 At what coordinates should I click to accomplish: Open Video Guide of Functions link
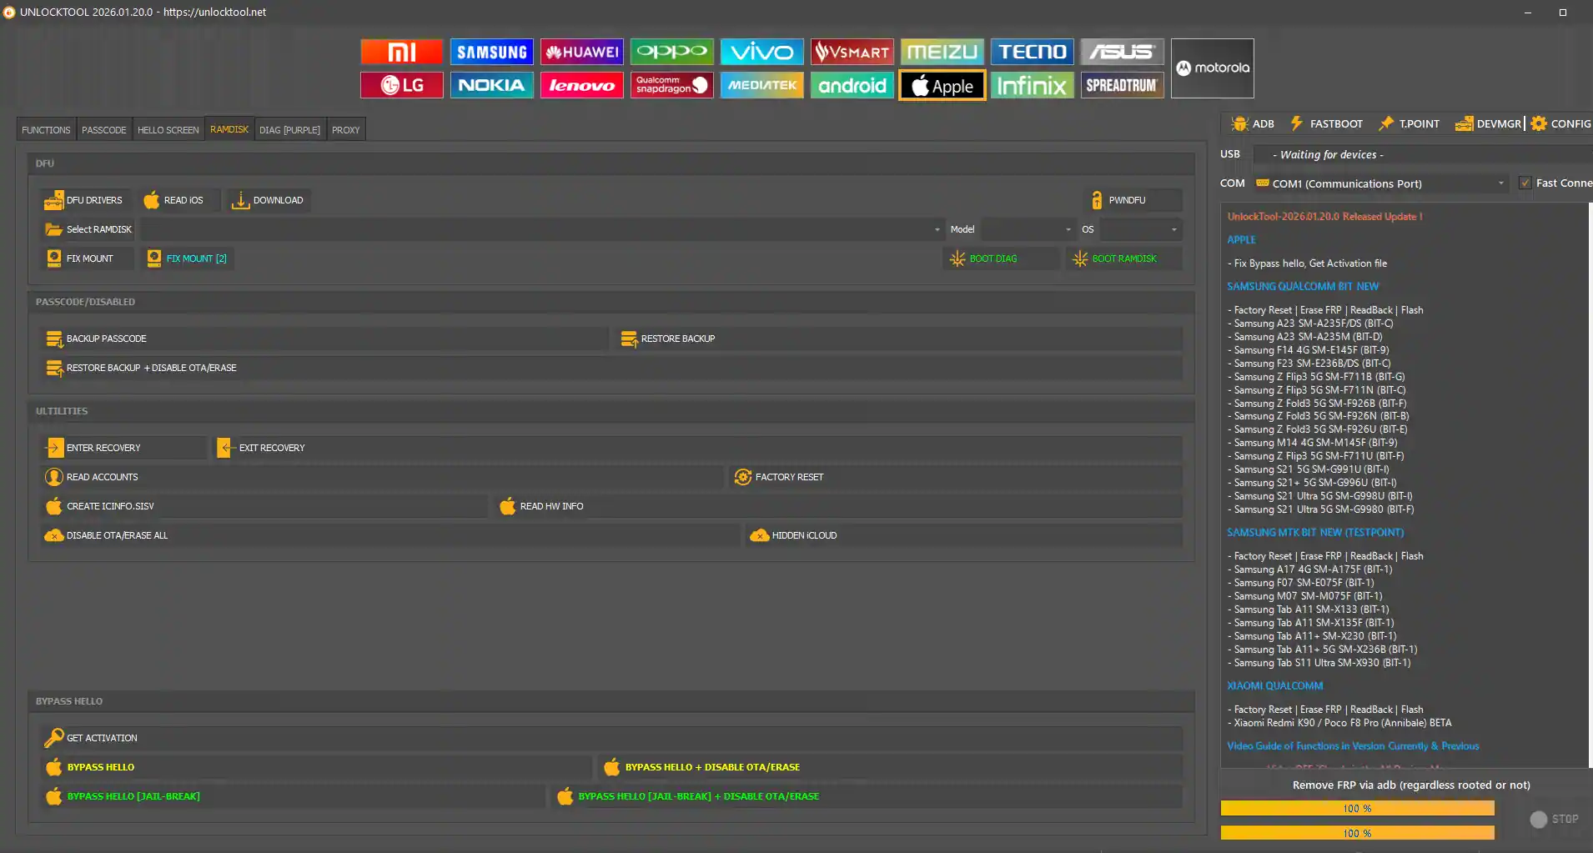[x=1353, y=746]
